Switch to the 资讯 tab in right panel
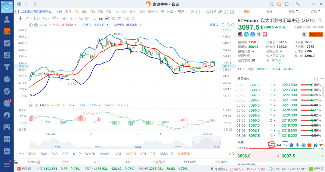 pos(292,12)
